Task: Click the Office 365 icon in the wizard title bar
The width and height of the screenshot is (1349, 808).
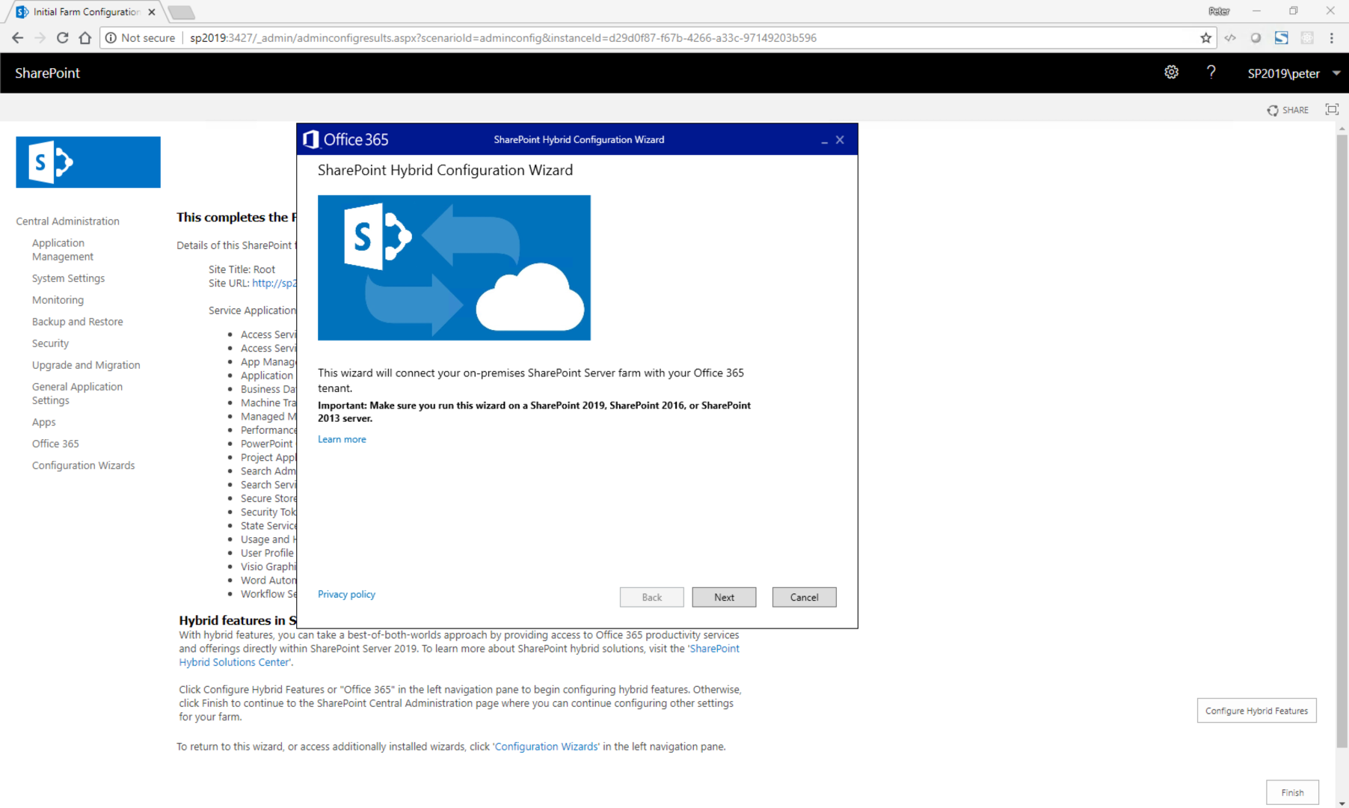Action: pyautogui.click(x=310, y=139)
